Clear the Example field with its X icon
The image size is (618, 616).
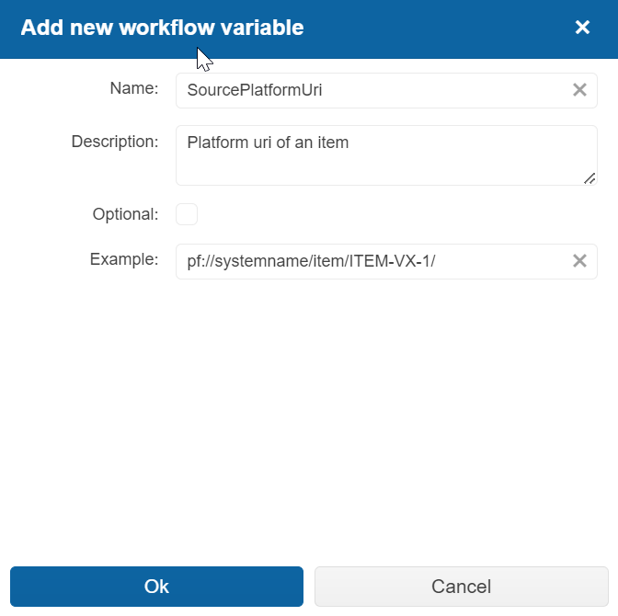(x=579, y=261)
